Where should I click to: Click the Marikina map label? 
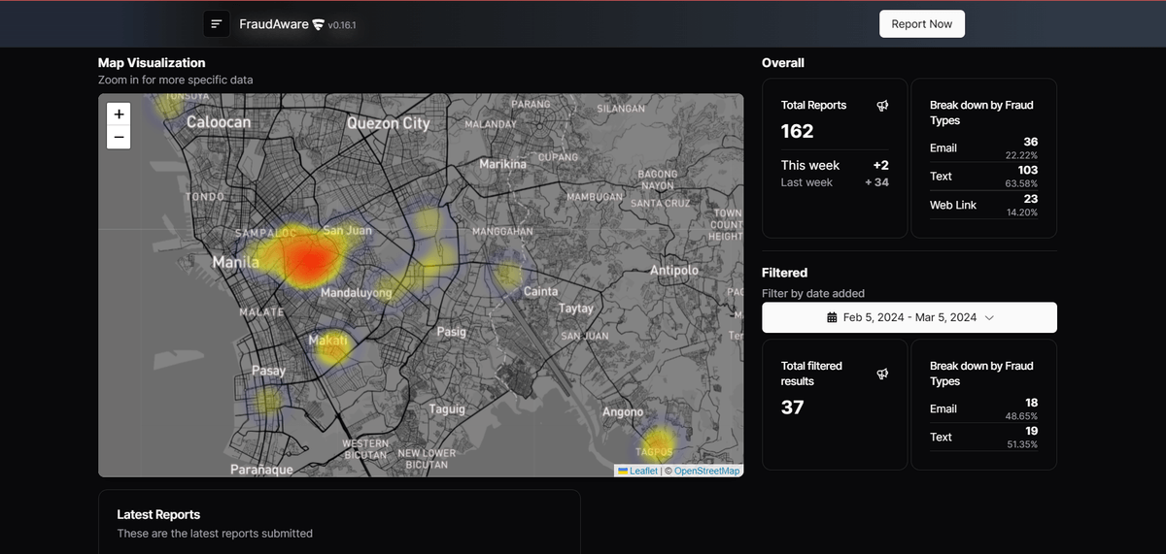pyautogui.click(x=502, y=164)
